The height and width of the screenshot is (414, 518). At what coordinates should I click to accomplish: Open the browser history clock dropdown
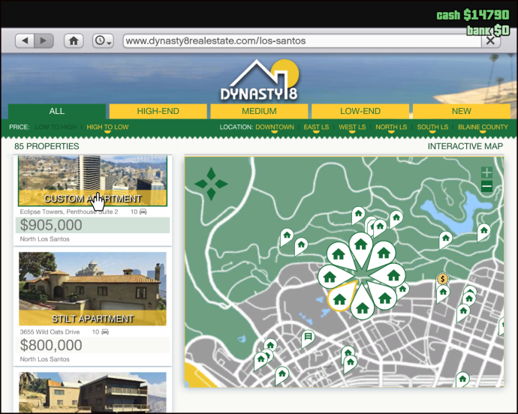point(103,40)
